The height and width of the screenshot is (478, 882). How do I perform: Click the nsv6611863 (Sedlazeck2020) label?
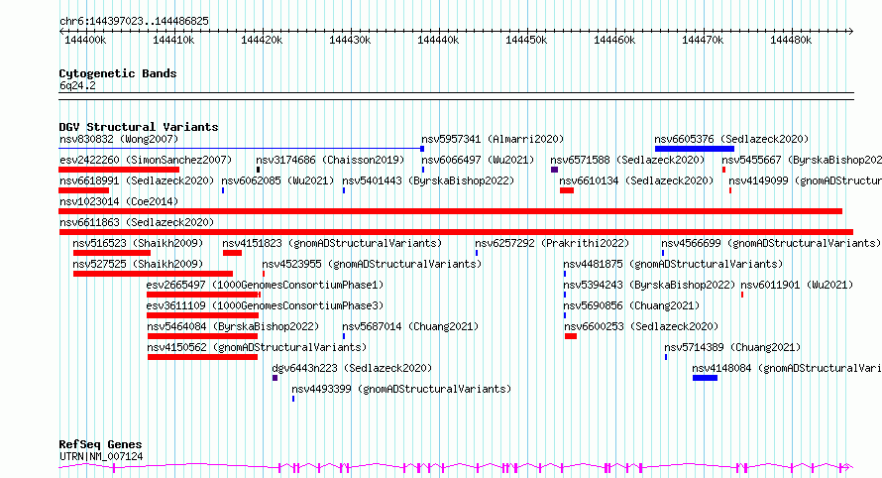click(137, 222)
